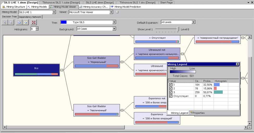Zoom in on the decision tree
Viewport: 254px width, 133px height.
(5, 22)
